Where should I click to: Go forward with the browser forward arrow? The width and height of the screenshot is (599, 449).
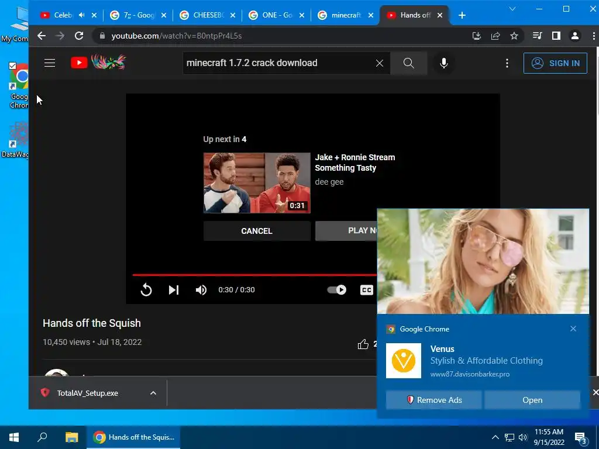(x=60, y=36)
